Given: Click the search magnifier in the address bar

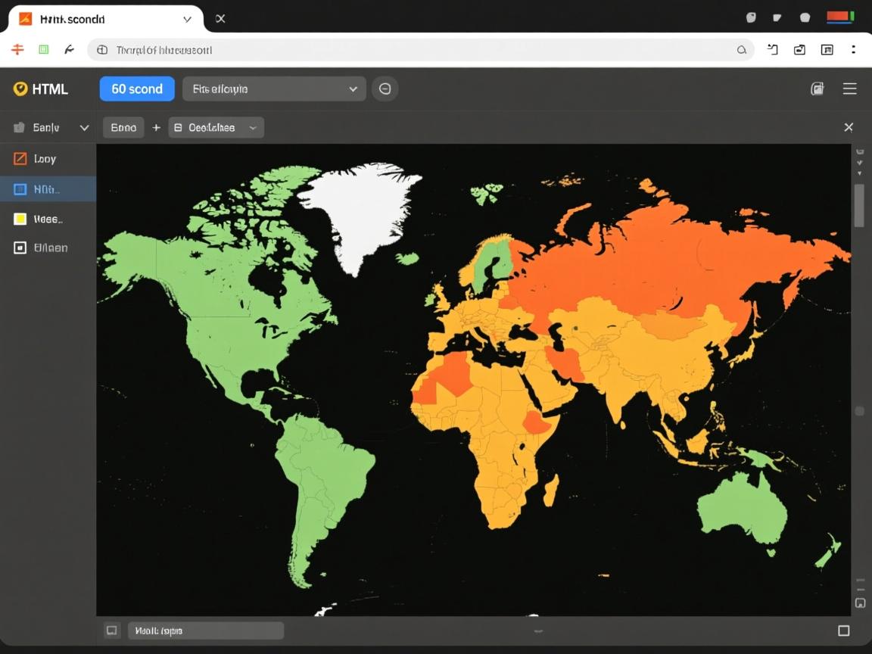Looking at the screenshot, I should 741,50.
